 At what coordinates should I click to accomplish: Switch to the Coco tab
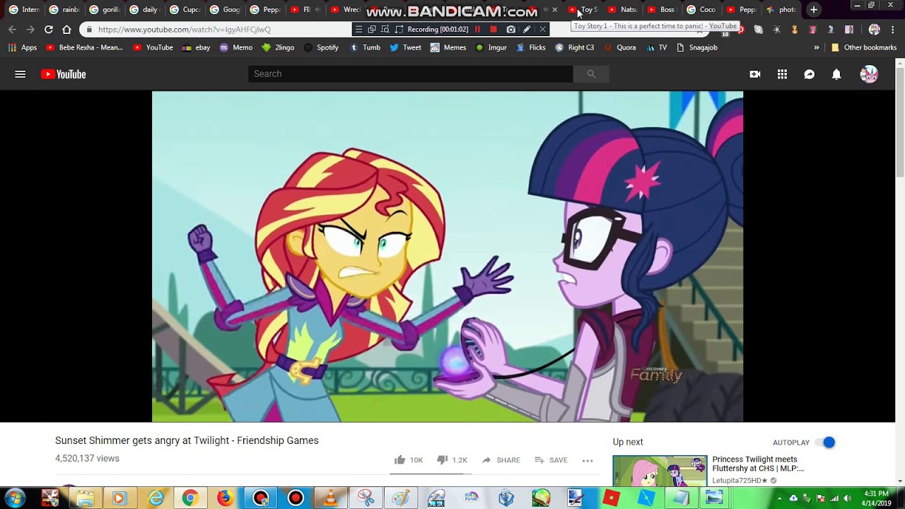coord(701,10)
